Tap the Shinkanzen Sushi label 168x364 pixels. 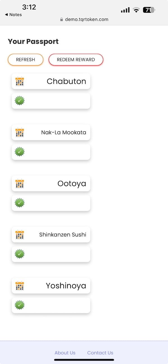pos(63,235)
